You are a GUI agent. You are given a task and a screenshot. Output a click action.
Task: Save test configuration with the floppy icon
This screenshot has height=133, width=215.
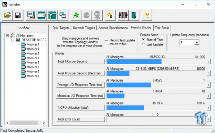click(18, 15)
